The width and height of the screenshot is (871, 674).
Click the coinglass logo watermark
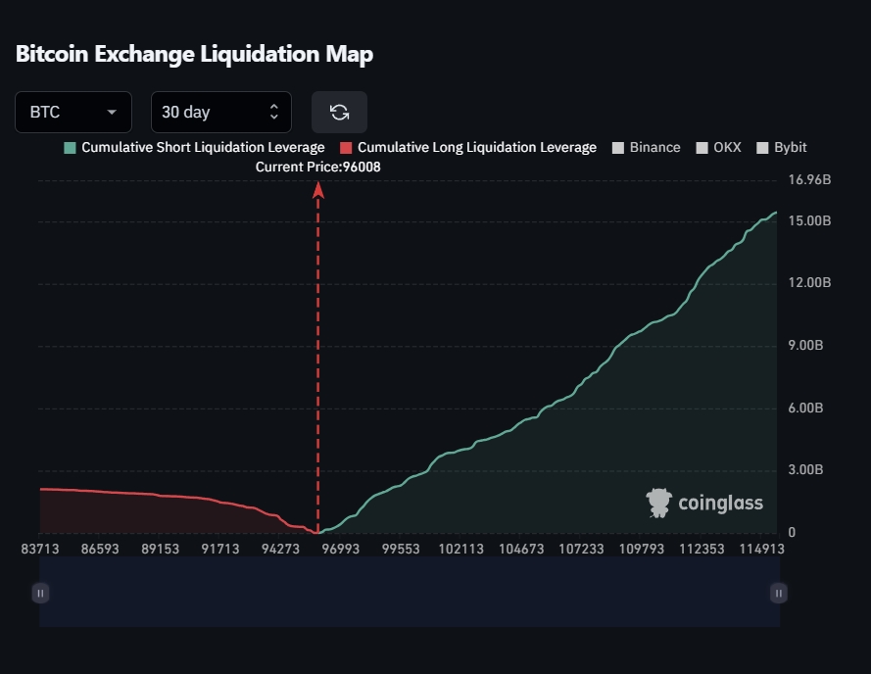[705, 504]
